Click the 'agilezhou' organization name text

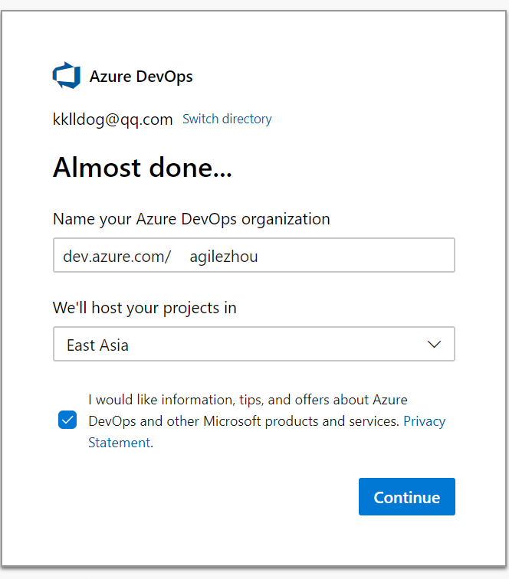pyautogui.click(x=224, y=257)
